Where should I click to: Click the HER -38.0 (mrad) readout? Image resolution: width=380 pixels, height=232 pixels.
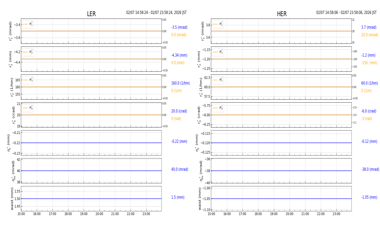[370, 169]
